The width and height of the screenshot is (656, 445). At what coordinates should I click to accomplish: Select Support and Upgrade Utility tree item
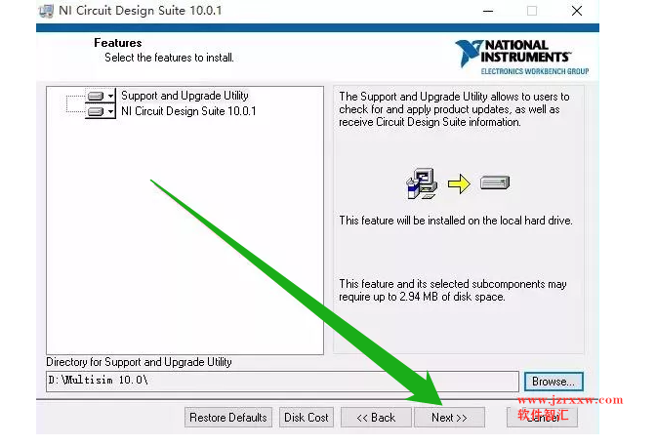coord(184,96)
